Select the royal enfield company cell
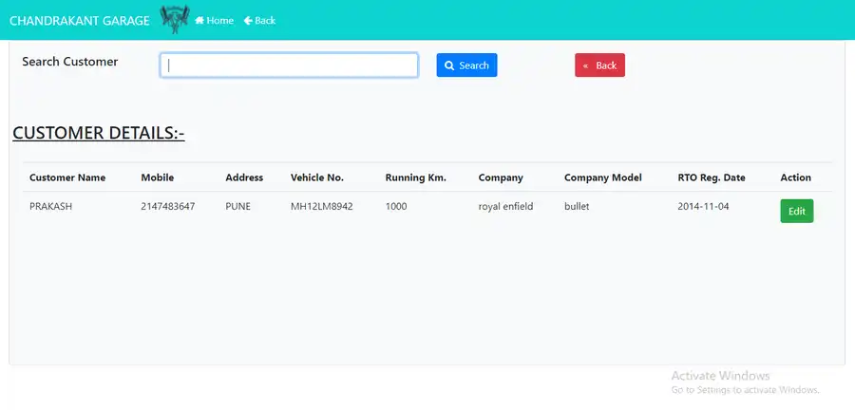The width and height of the screenshot is (855, 410). coord(505,206)
